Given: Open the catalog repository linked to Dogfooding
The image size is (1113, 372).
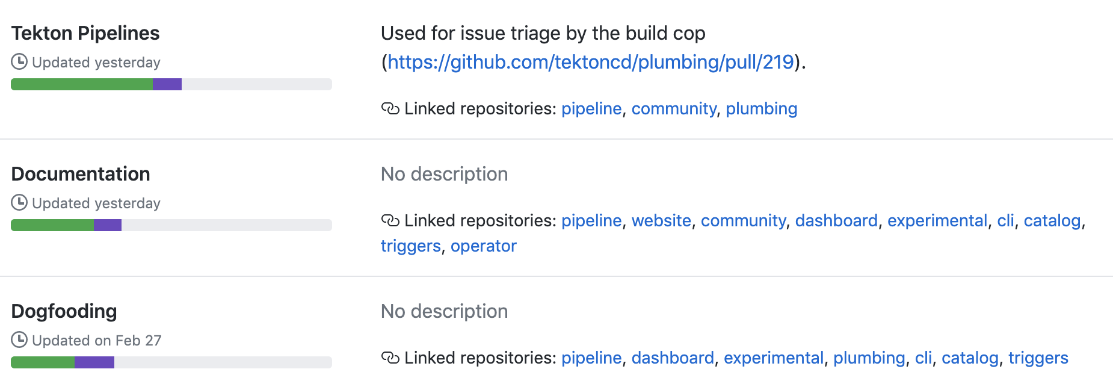Looking at the screenshot, I should click(x=970, y=358).
